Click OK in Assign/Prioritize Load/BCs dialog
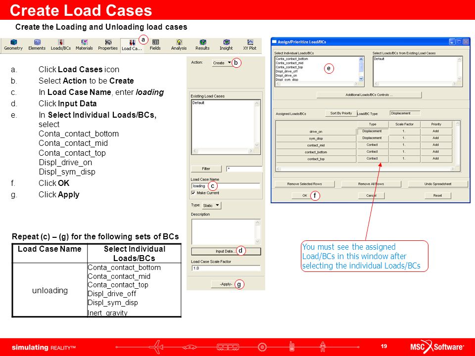The width and height of the screenshot is (475, 356). point(305,196)
